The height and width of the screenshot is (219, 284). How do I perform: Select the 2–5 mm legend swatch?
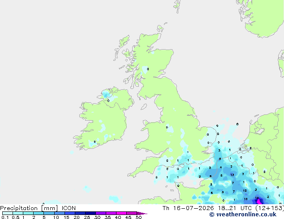39,213
